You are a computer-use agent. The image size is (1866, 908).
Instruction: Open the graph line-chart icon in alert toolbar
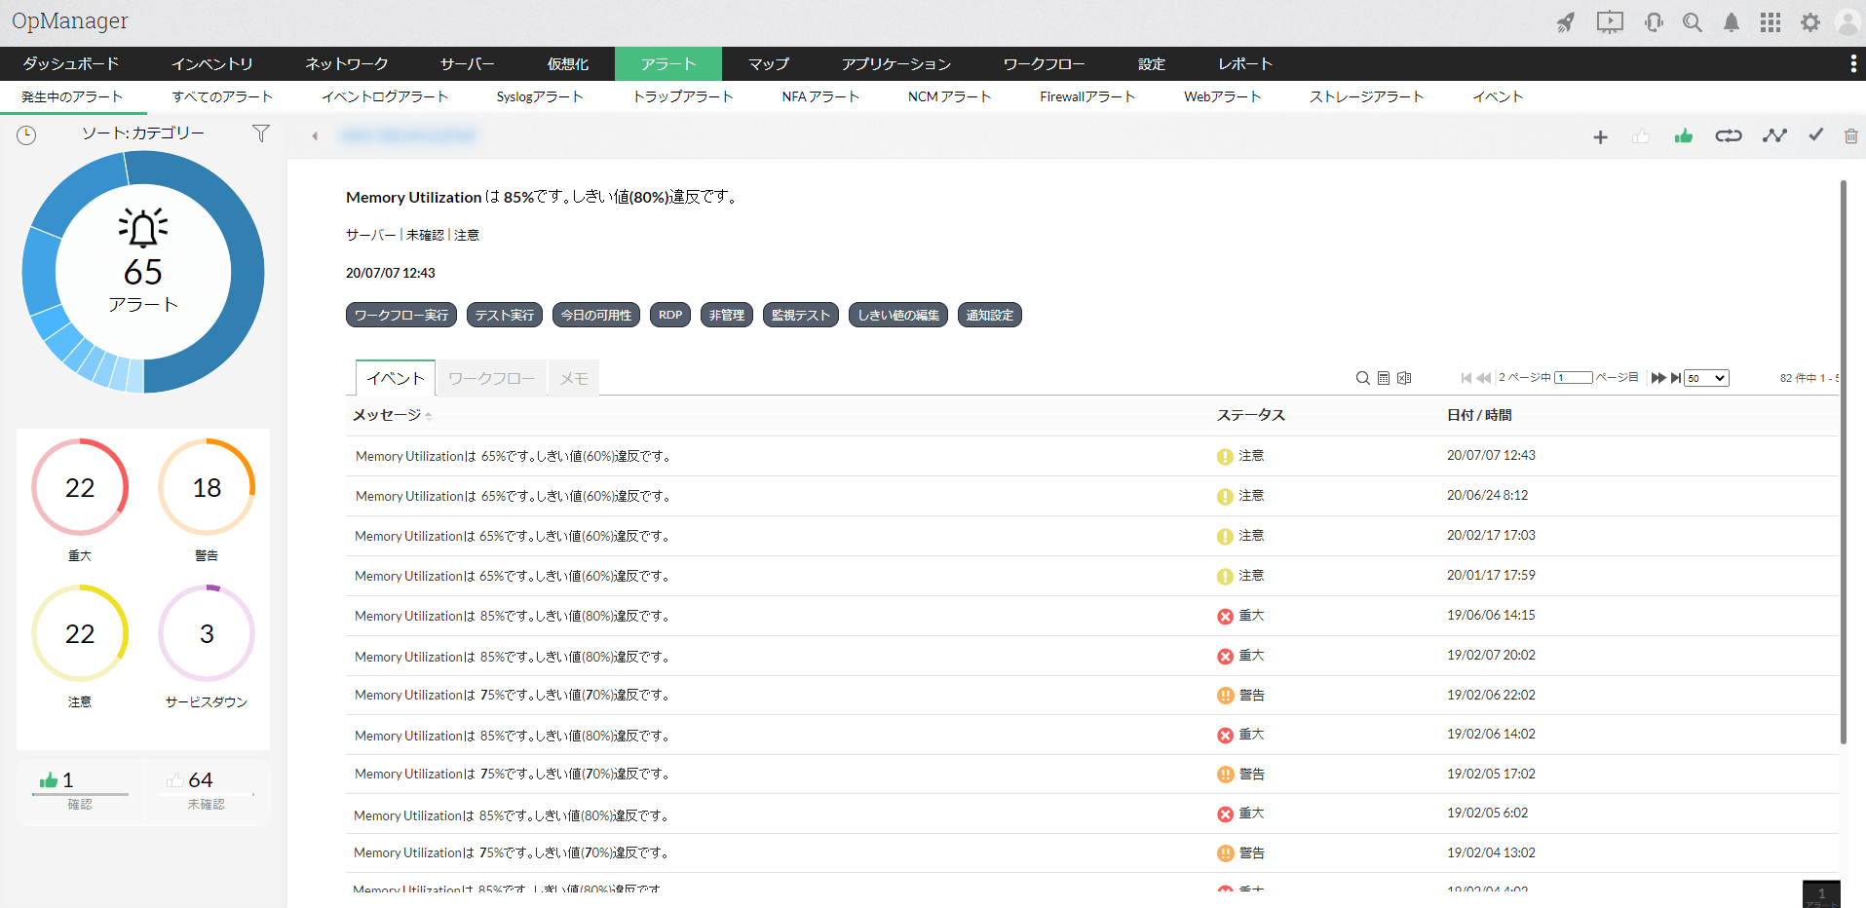tap(1773, 136)
